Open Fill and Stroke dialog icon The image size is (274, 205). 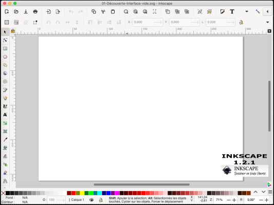pyautogui.click(x=222, y=12)
